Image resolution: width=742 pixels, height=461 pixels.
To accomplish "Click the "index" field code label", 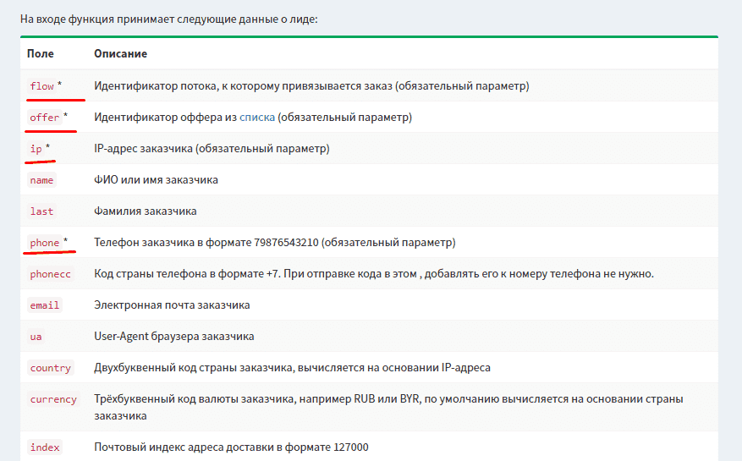I will click(44, 447).
